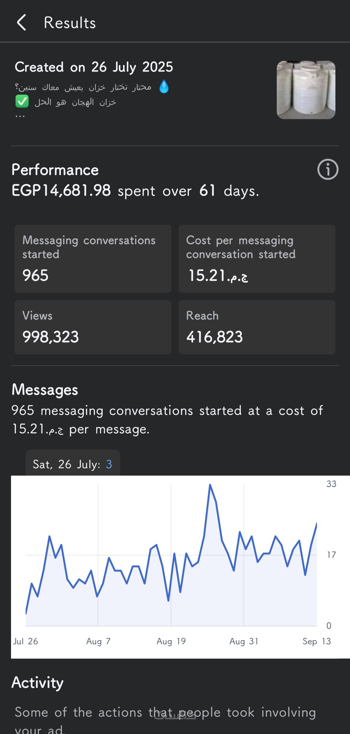Screen dimensions: 350x734
Task: Tap the Reach metric card
Action: [x=257, y=327]
